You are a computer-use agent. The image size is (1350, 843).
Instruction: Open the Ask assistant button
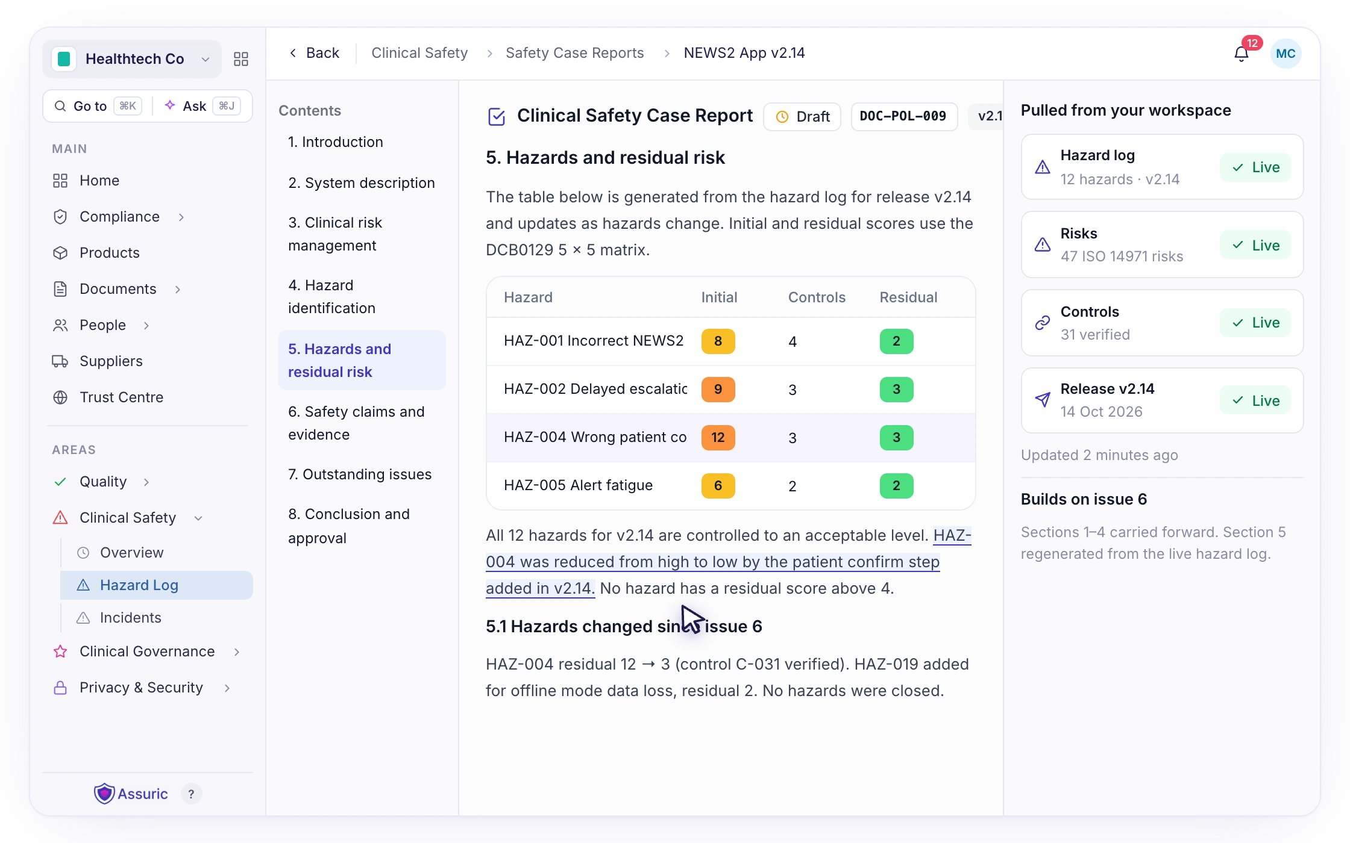pos(202,106)
